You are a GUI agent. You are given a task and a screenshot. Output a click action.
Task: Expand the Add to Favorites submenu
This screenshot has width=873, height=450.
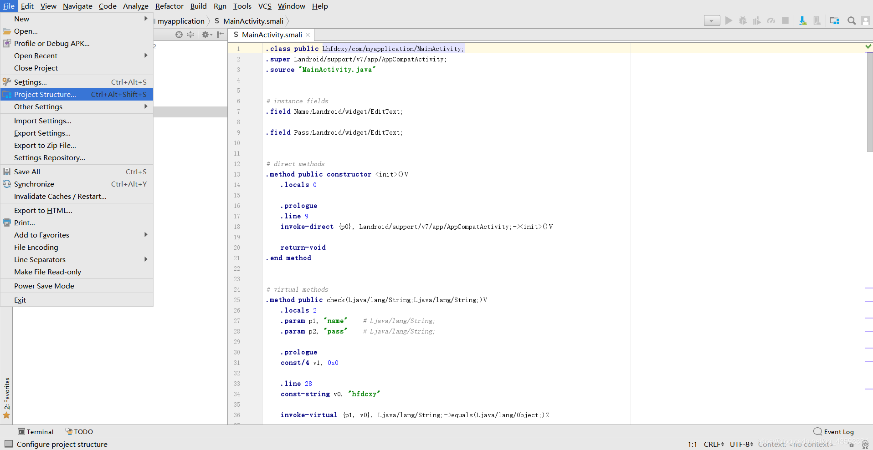click(x=77, y=235)
